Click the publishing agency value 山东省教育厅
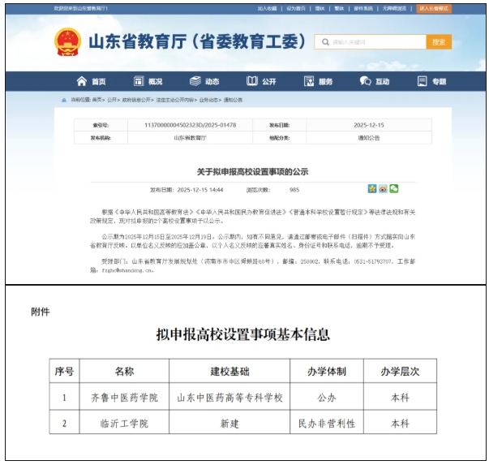The width and height of the screenshot is (489, 465). pyautogui.click(x=191, y=138)
